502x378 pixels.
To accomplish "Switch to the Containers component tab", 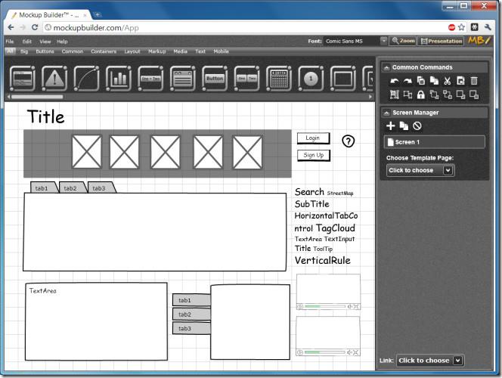I will [x=104, y=51].
